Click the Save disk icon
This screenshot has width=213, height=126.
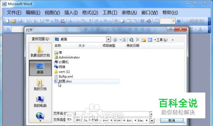[20, 21]
